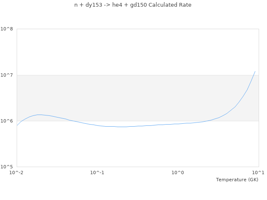The image size is (267, 200).
Task: Click the Temperature (GK) axis label
Action: click(237, 180)
